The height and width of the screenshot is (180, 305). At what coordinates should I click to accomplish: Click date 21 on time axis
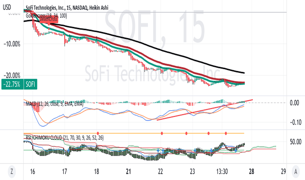click(x=128, y=171)
